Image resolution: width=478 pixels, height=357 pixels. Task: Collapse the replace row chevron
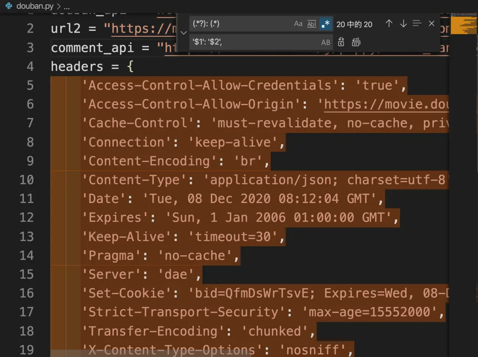pyautogui.click(x=184, y=33)
